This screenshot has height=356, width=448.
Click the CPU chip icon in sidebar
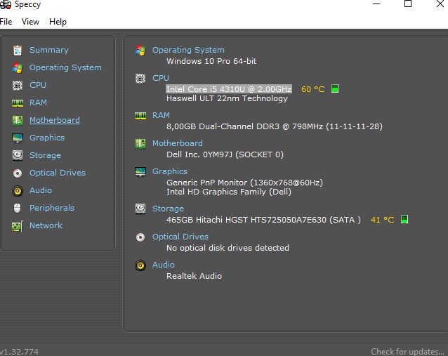[x=18, y=86]
